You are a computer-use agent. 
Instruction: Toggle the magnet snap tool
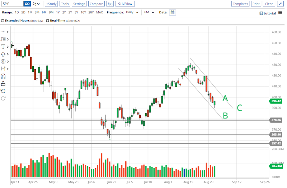coord(4,76)
